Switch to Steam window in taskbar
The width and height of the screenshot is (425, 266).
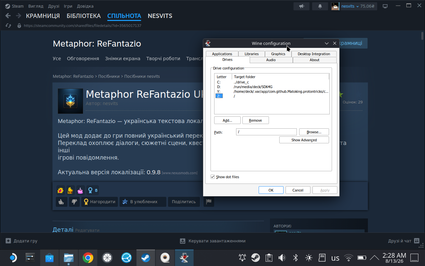146,258
